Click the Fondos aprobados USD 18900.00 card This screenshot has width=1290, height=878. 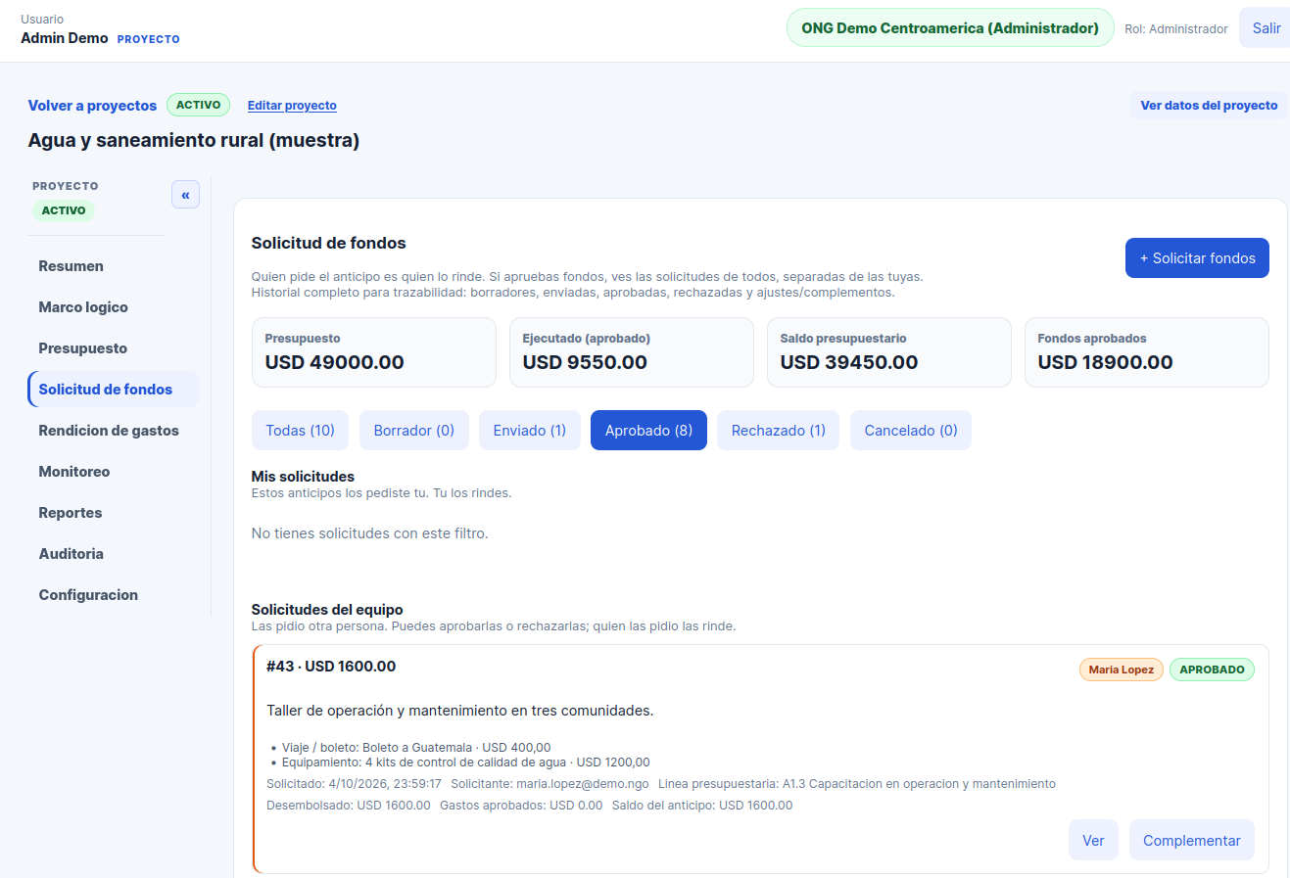1147,352
